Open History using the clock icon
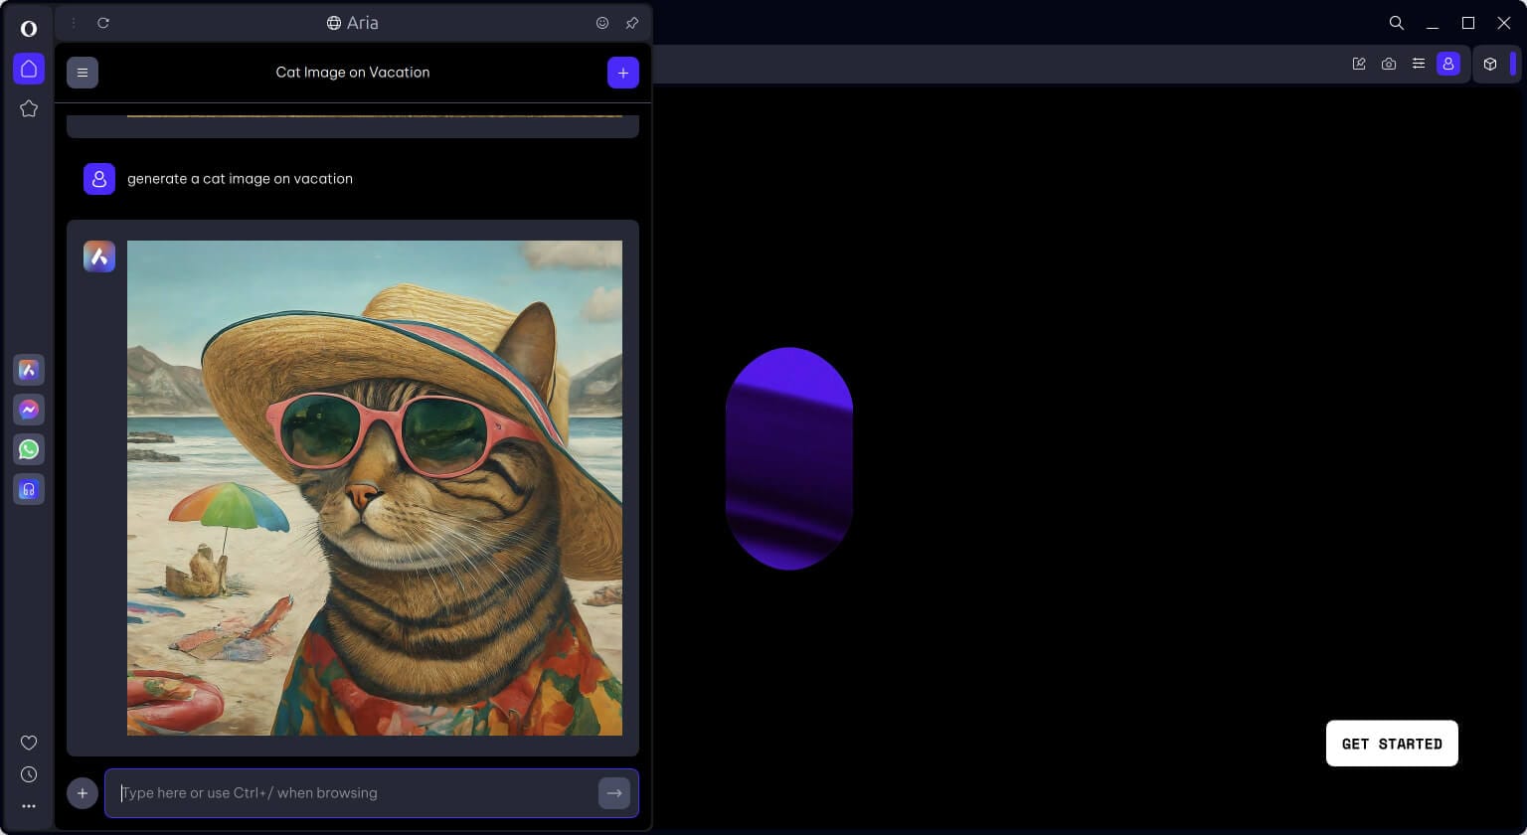Viewport: 1527px width, 835px height. click(29, 773)
